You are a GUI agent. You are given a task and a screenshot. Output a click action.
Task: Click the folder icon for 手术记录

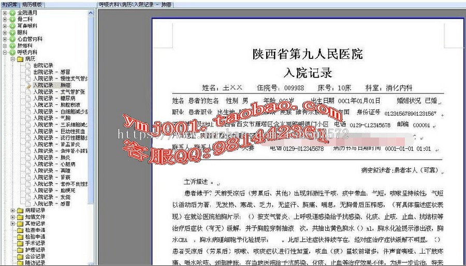(x=20, y=243)
